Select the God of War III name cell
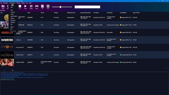 click(20, 47)
